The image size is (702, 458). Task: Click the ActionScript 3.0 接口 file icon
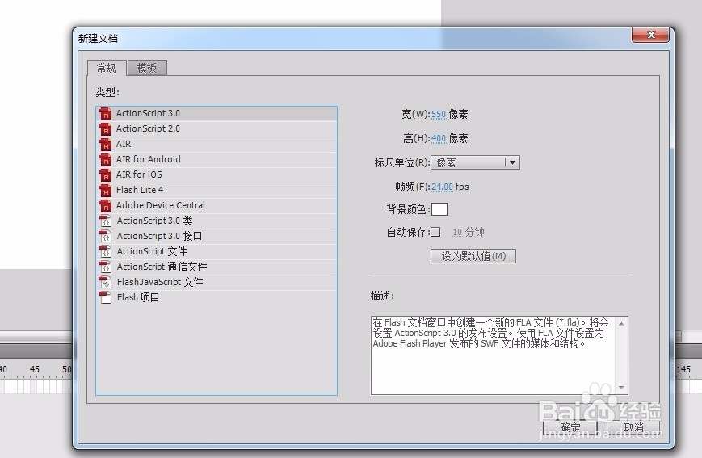pos(105,236)
